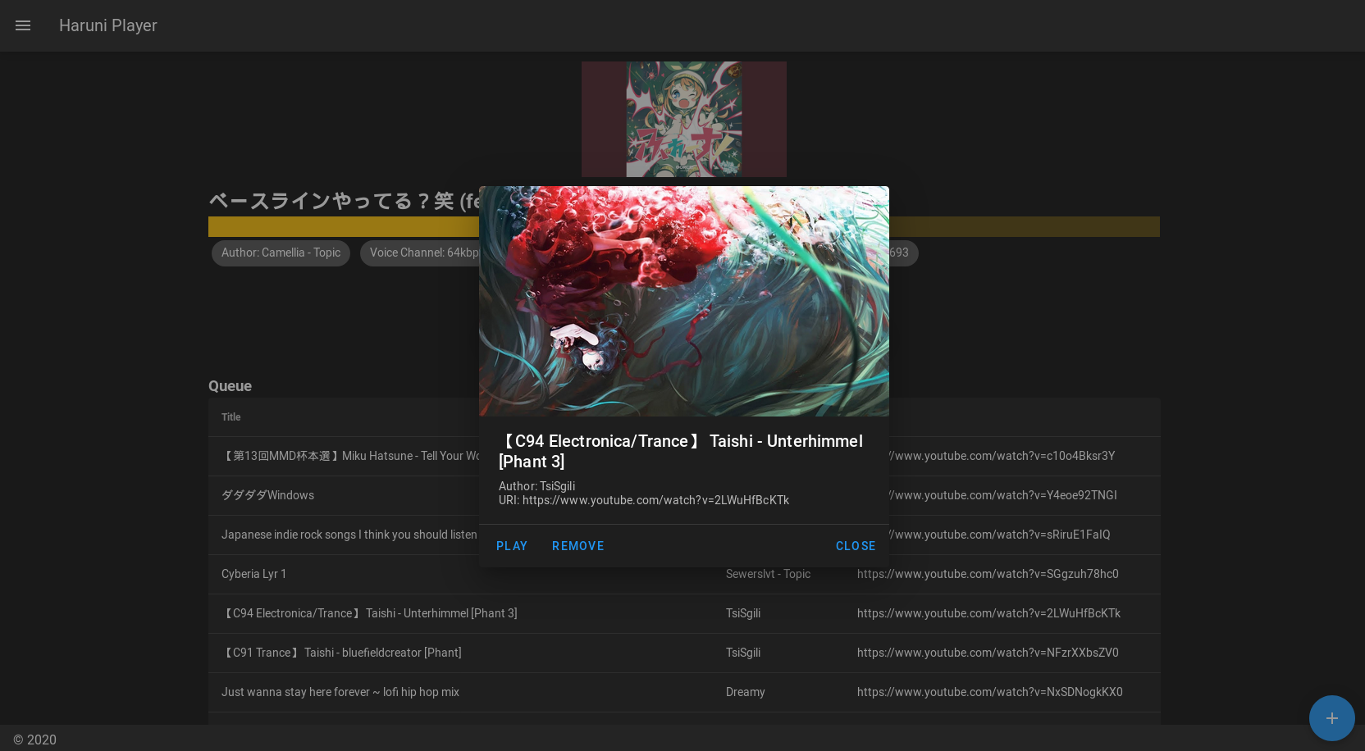Select the Voice Channel bitrate chip
Viewport: 1365px width, 751px height.
point(422,253)
